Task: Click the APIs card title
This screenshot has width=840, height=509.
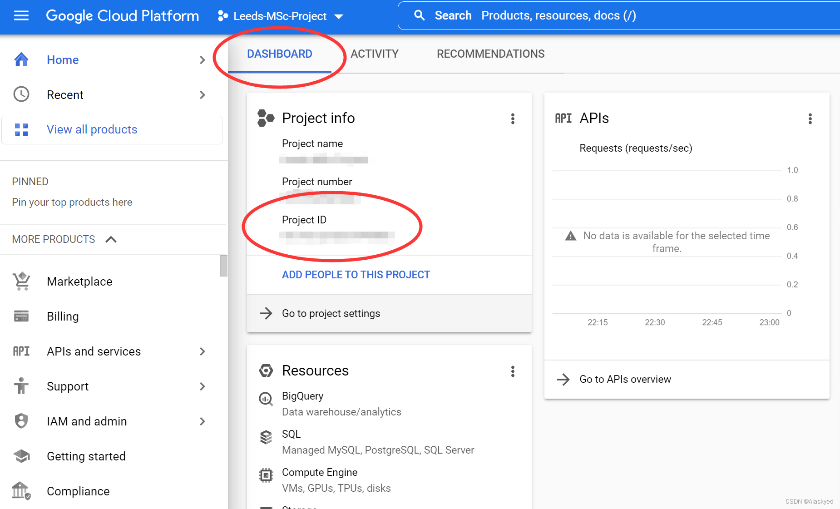Action: (594, 118)
